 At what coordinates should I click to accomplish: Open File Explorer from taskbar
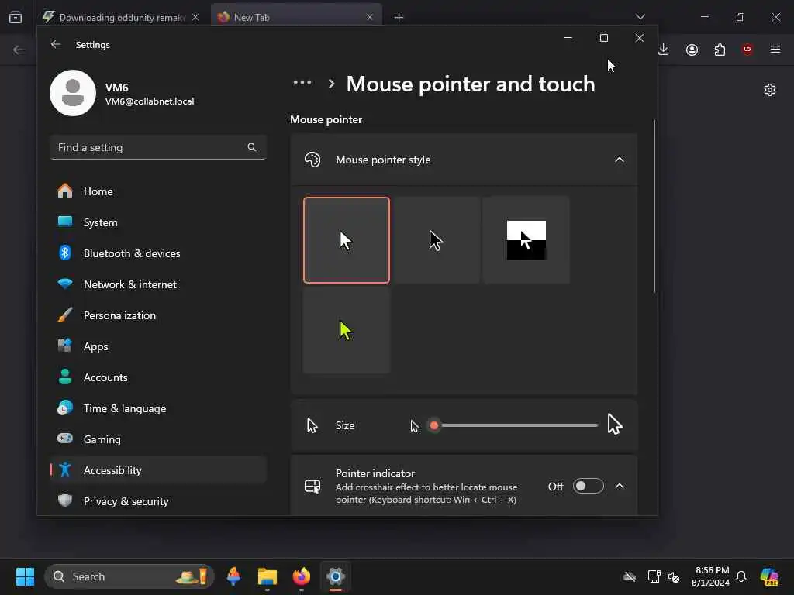point(268,576)
